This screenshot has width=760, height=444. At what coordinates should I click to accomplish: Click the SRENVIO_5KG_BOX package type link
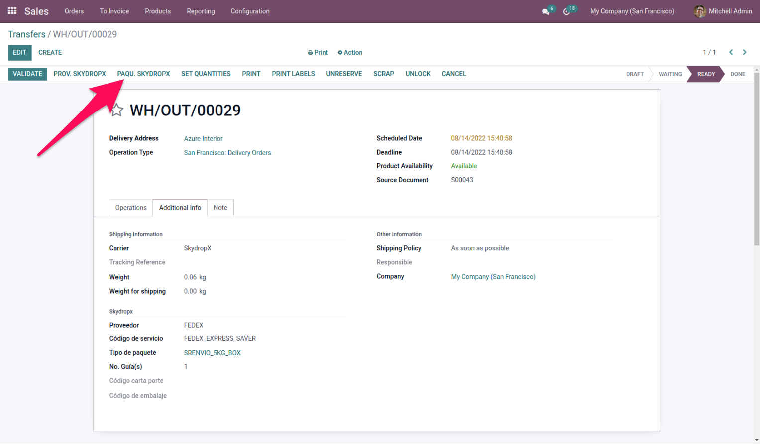(x=212, y=353)
